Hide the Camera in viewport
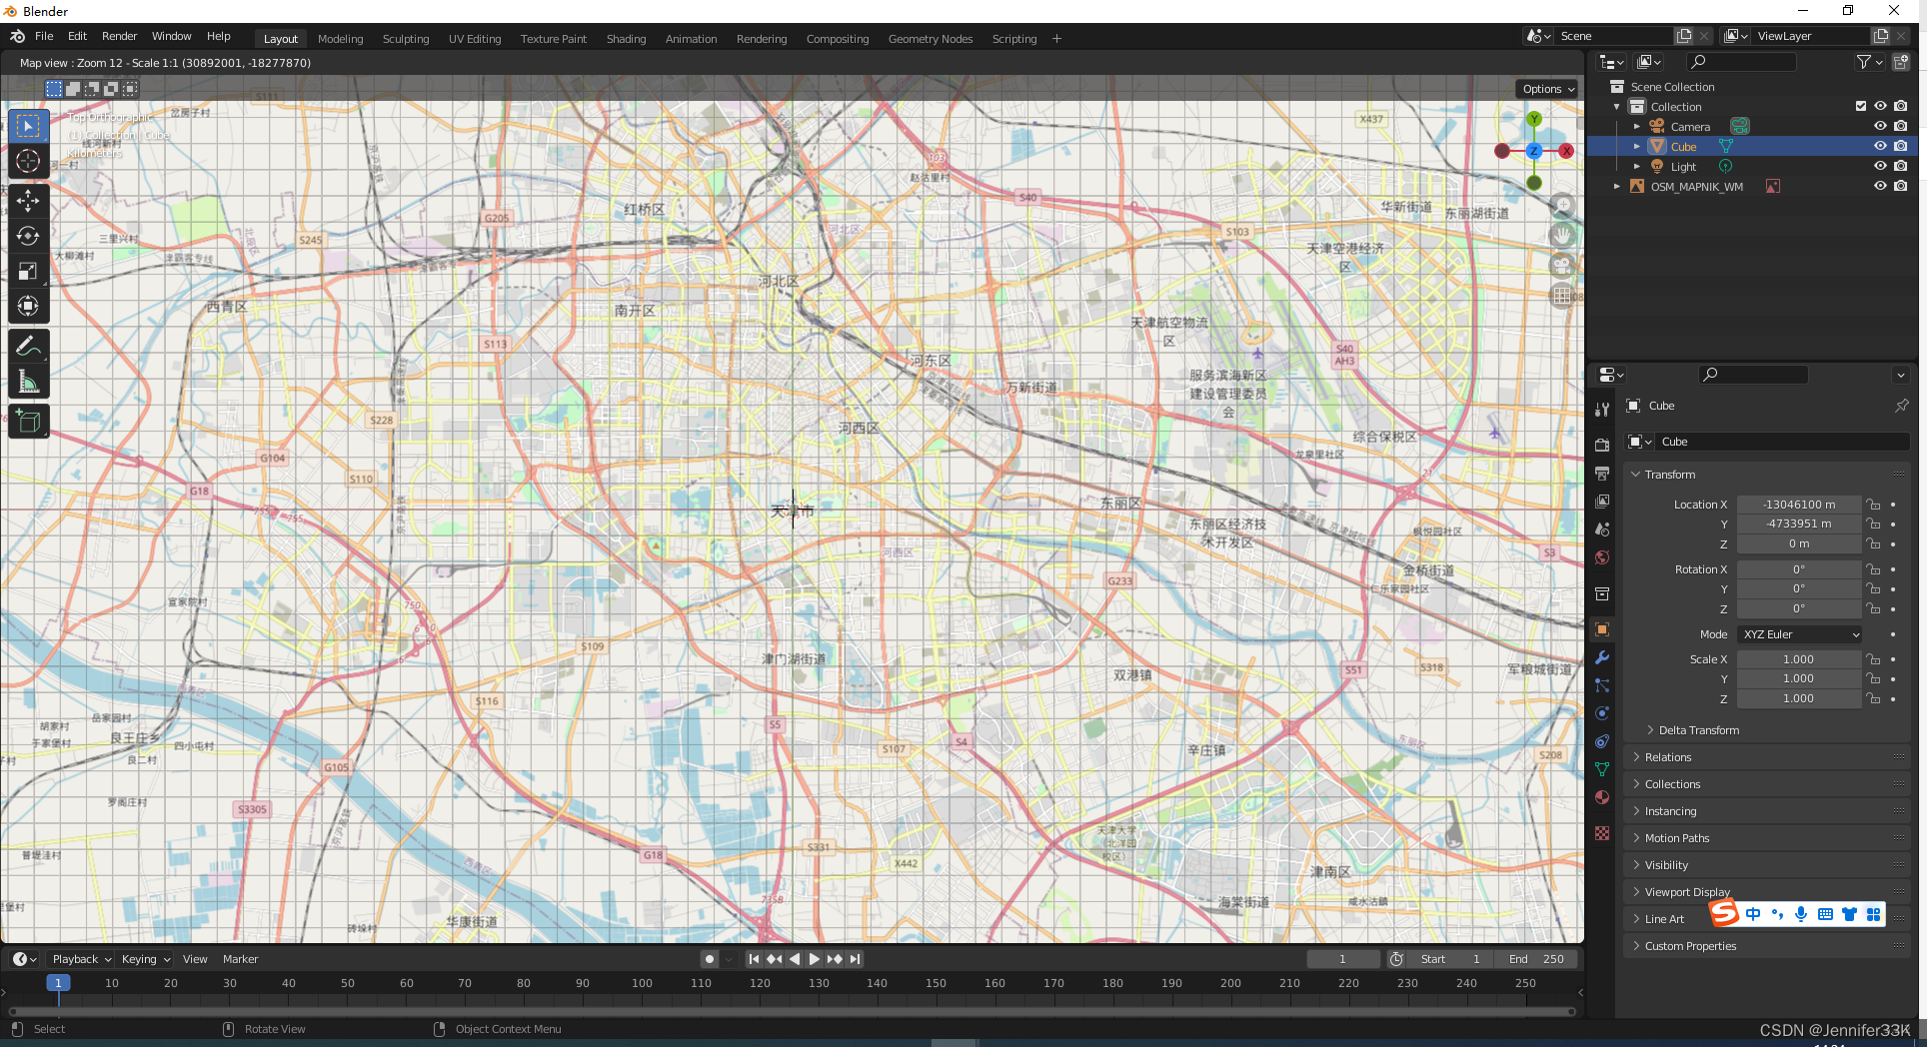The image size is (1927, 1047). (x=1880, y=126)
